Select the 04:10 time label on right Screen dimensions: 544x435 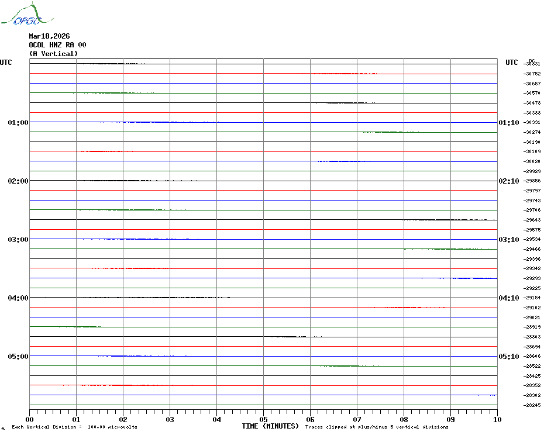pos(508,298)
